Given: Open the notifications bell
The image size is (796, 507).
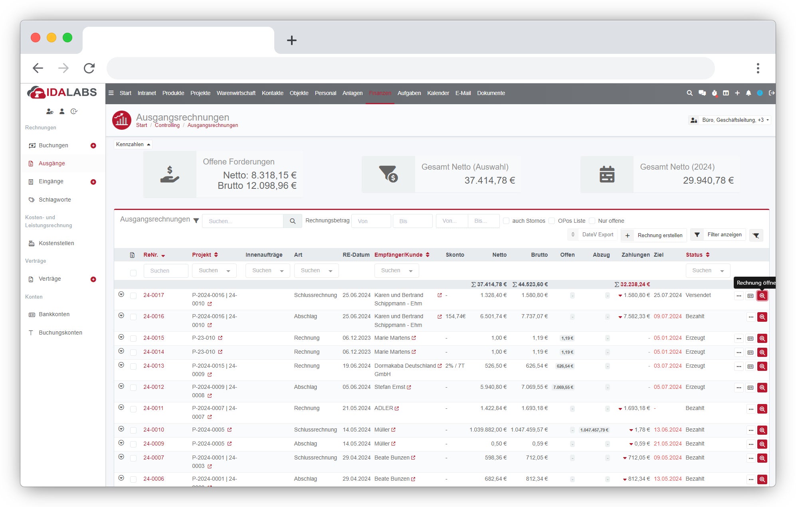Looking at the screenshot, I should pos(748,93).
